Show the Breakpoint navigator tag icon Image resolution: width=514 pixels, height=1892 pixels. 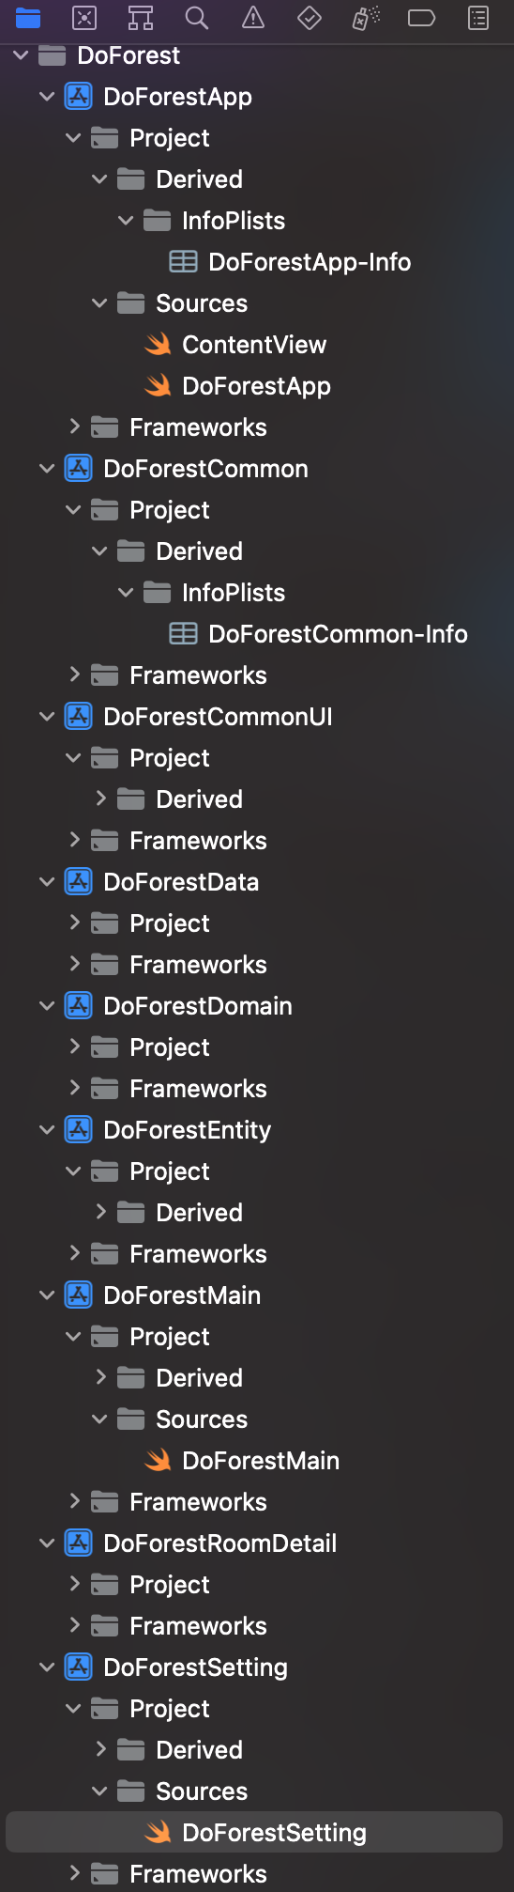coord(422,18)
